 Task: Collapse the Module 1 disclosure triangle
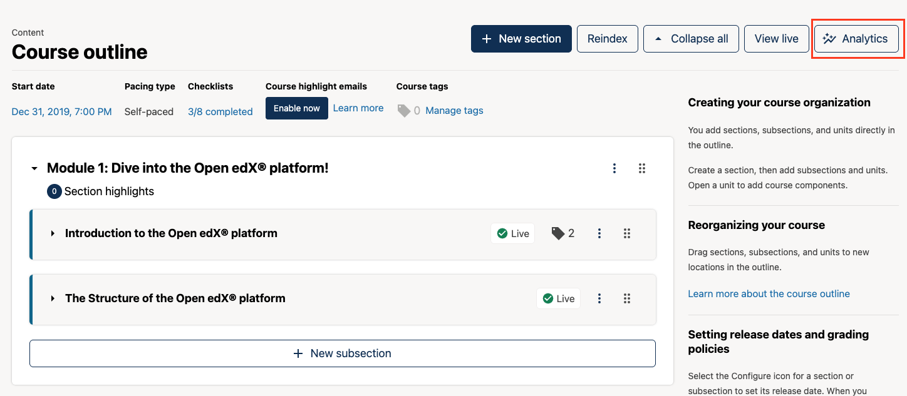click(x=34, y=168)
